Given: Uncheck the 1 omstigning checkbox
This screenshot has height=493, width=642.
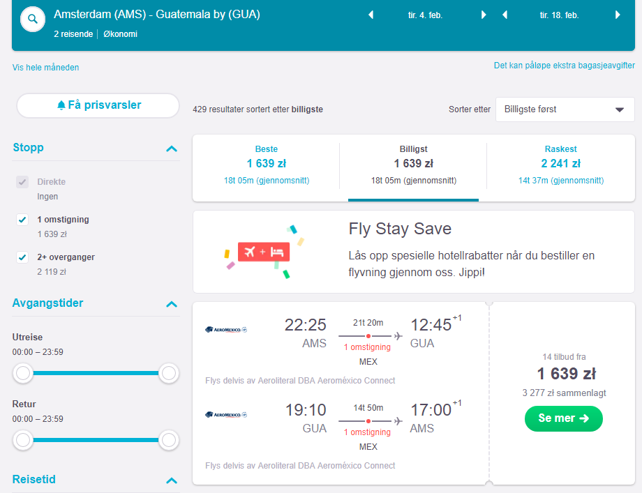Looking at the screenshot, I should pos(22,220).
